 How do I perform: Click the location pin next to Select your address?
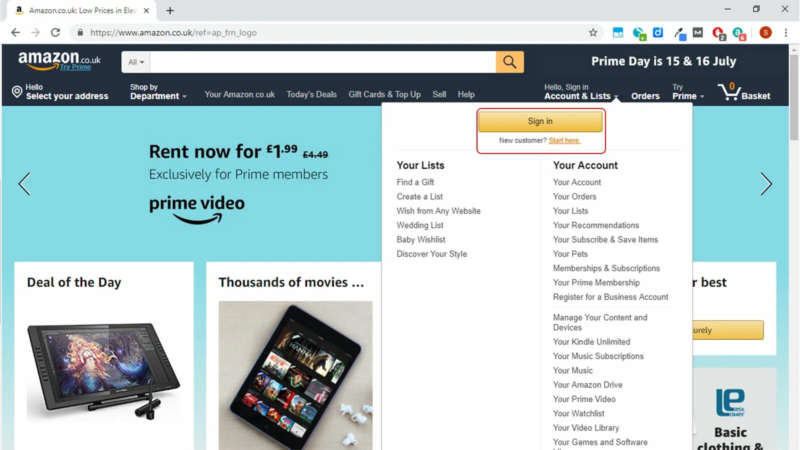[17, 91]
